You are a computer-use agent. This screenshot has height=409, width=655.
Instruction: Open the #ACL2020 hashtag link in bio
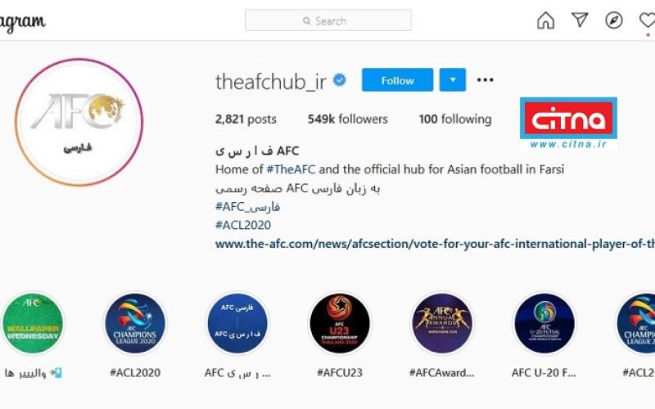[243, 225]
